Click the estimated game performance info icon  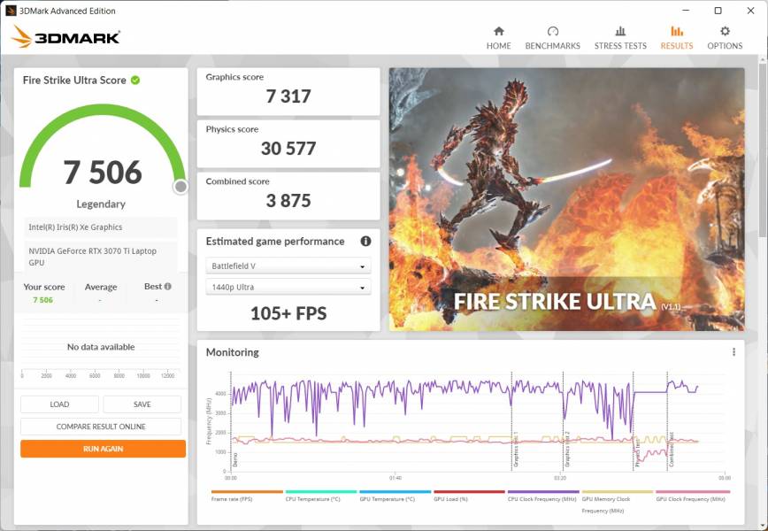click(x=365, y=241)
